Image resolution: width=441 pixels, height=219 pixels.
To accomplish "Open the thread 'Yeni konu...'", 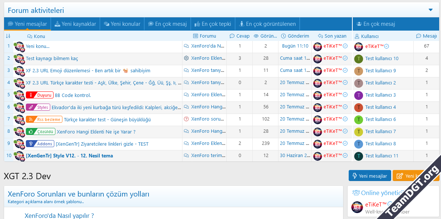I will tap(38, 46).
